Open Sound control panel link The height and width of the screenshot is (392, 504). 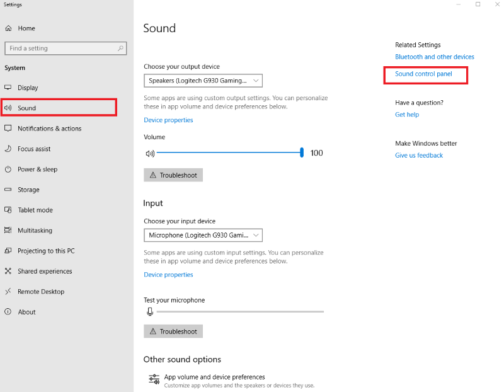coord(423,74)
